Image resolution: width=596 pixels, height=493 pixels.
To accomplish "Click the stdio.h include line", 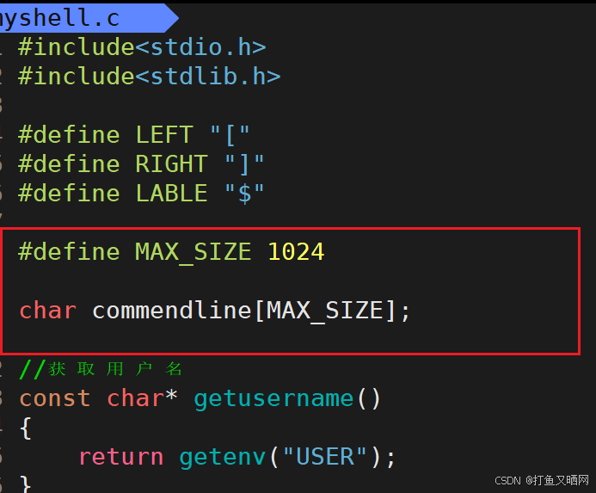I will point(142,47).
